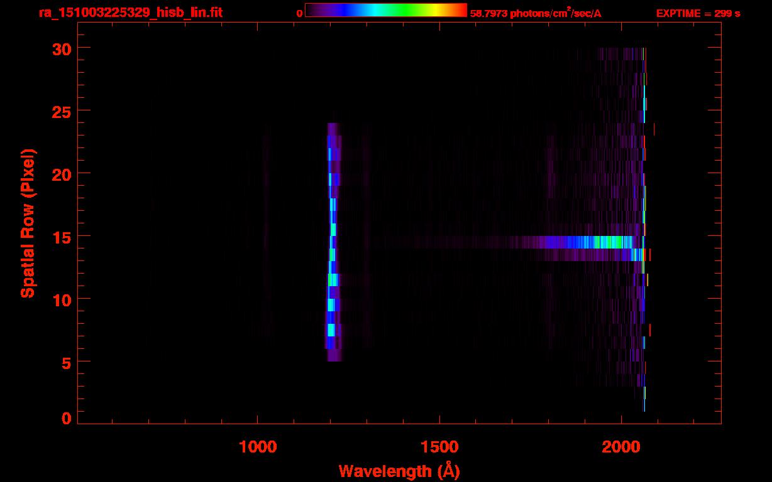Click the 2000 wavelength tick label
The height and width of the screenshot is (482, 772).
pyautogui.click(x=621, y=446)
